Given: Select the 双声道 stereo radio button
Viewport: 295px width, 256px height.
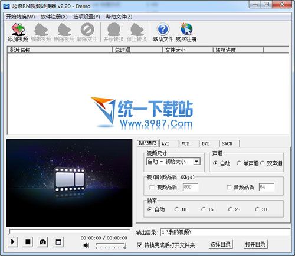Looking at the screenshot, I should [263, 163].
